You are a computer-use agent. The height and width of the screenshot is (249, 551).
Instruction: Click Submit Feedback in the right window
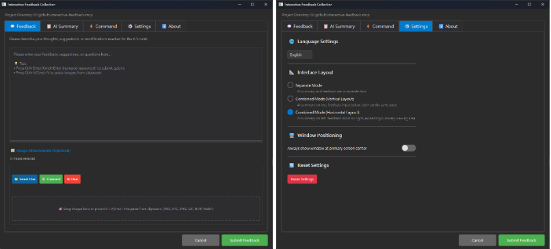pyautogui.click(x=522, y=240)
